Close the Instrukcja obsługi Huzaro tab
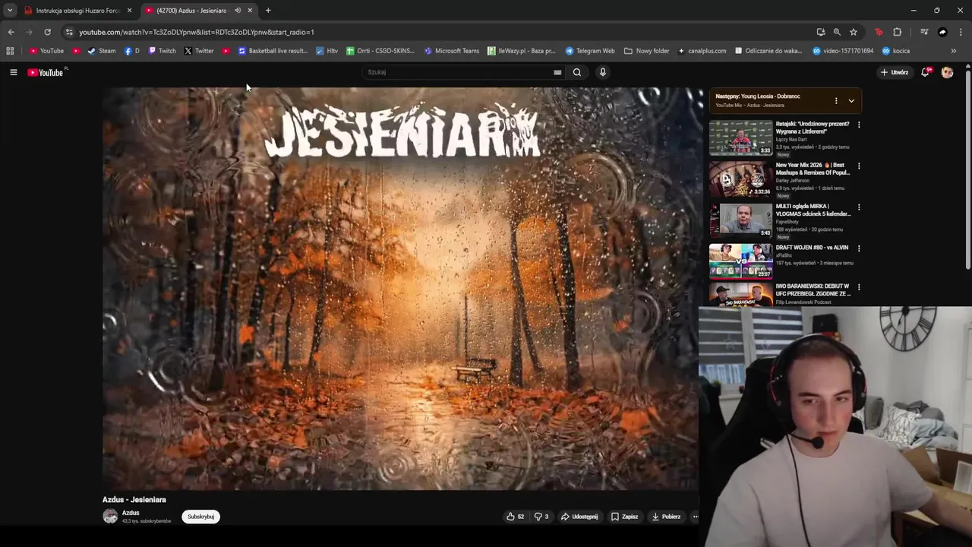Image resolution: width=972 pixels, height=547 pixels. pyautogui.click(x=129, y=11)
